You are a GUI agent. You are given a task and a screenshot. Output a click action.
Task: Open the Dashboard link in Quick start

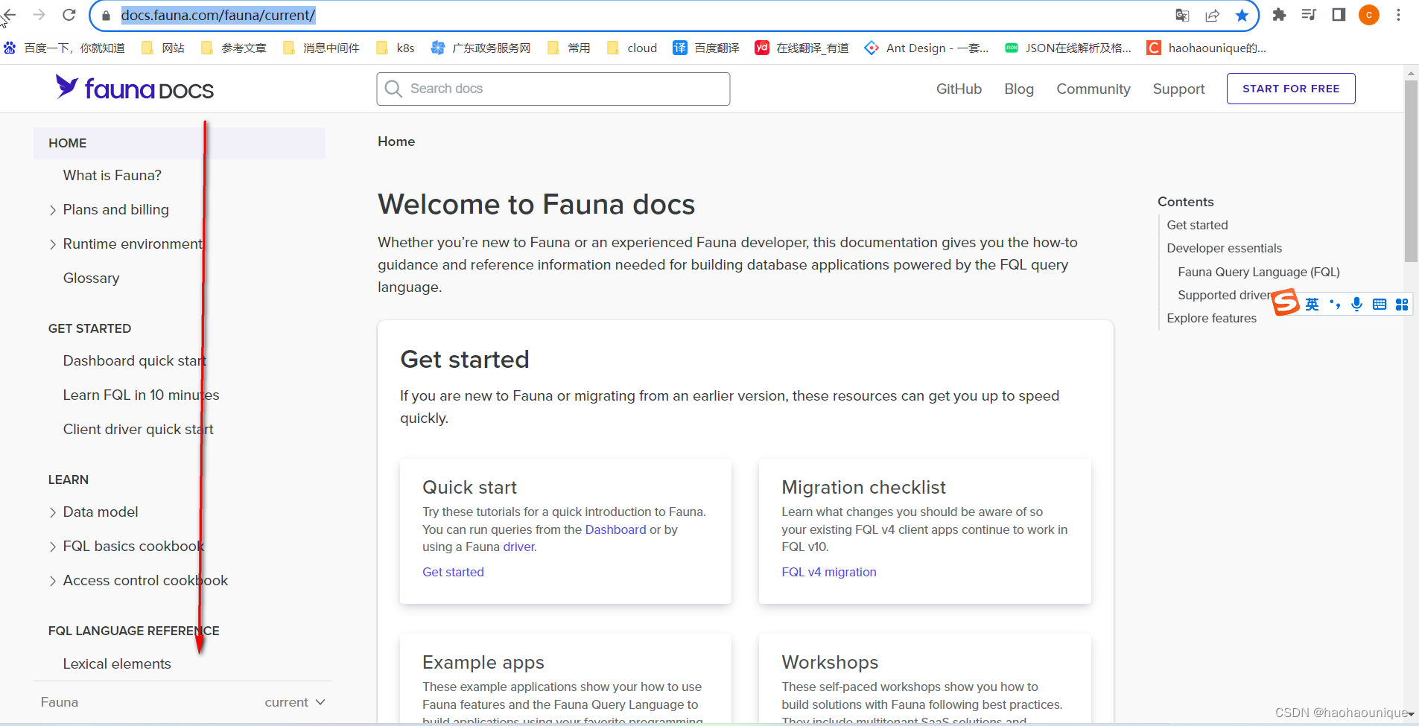click(x=616, y=529)
